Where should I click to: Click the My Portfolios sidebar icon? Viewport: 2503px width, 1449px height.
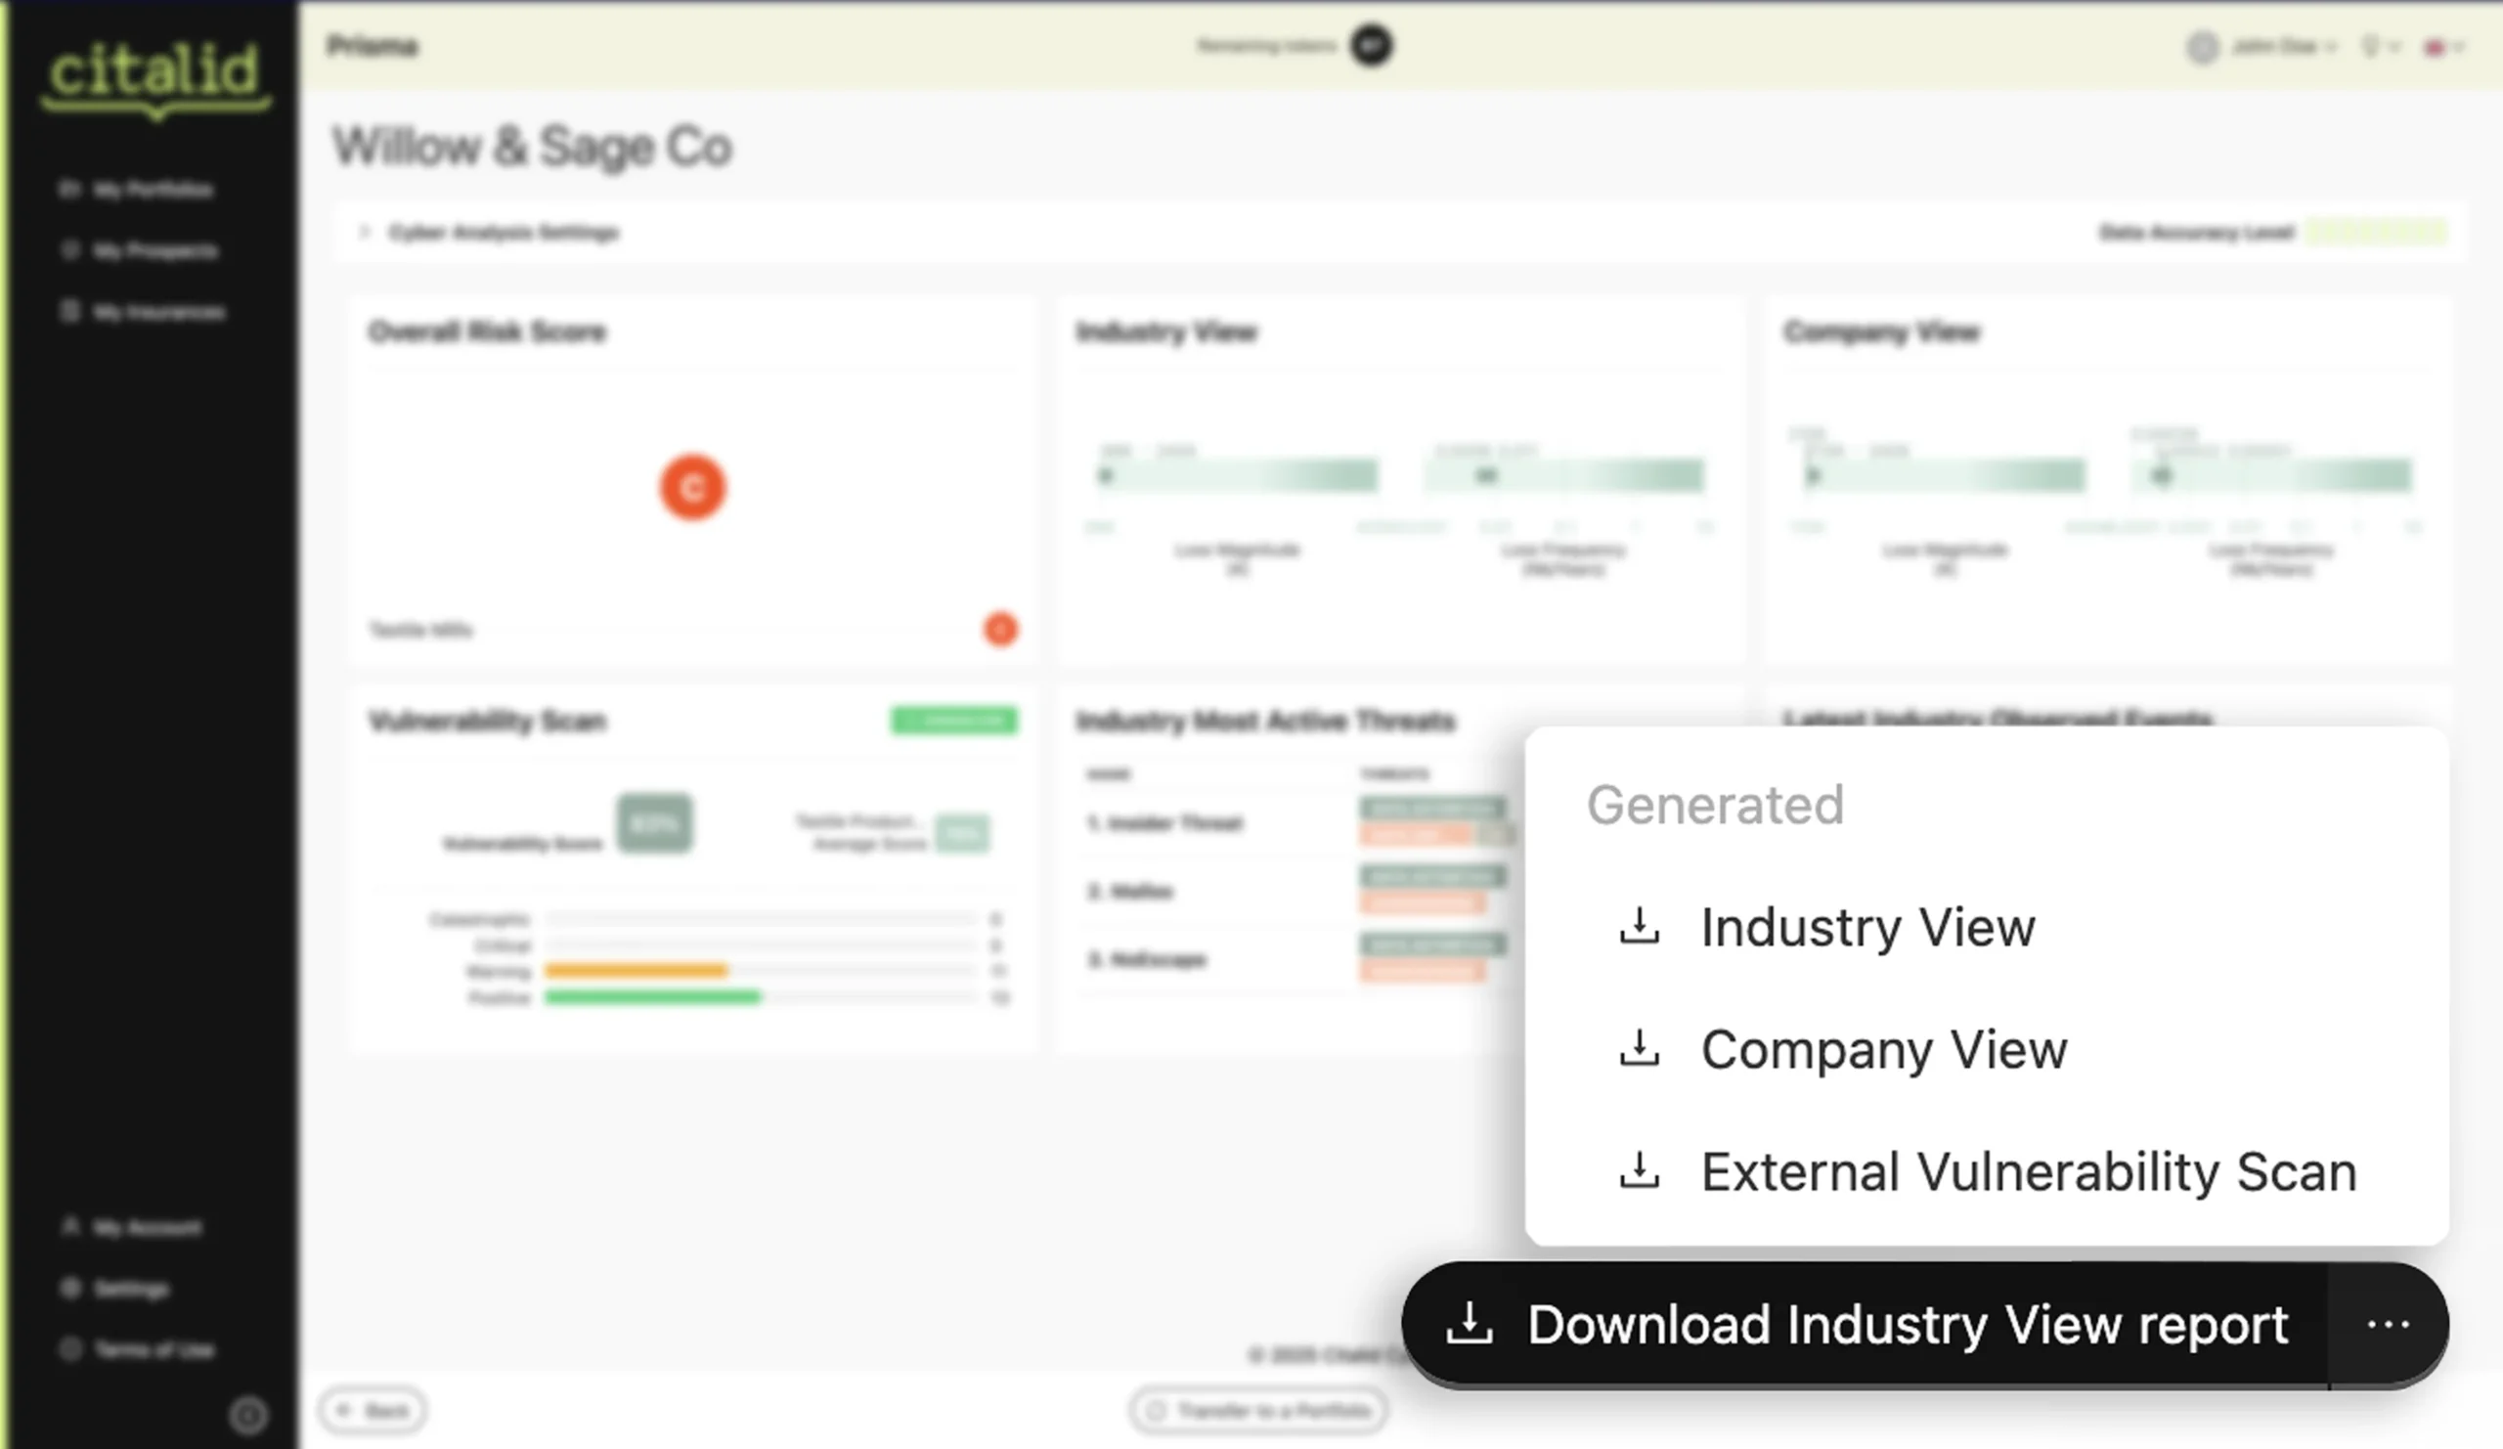pyautogui.click(x=70, y=190)
